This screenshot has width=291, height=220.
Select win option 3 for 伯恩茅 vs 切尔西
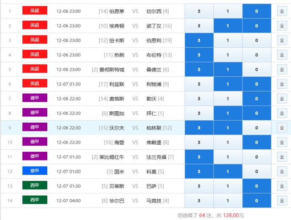199,11
